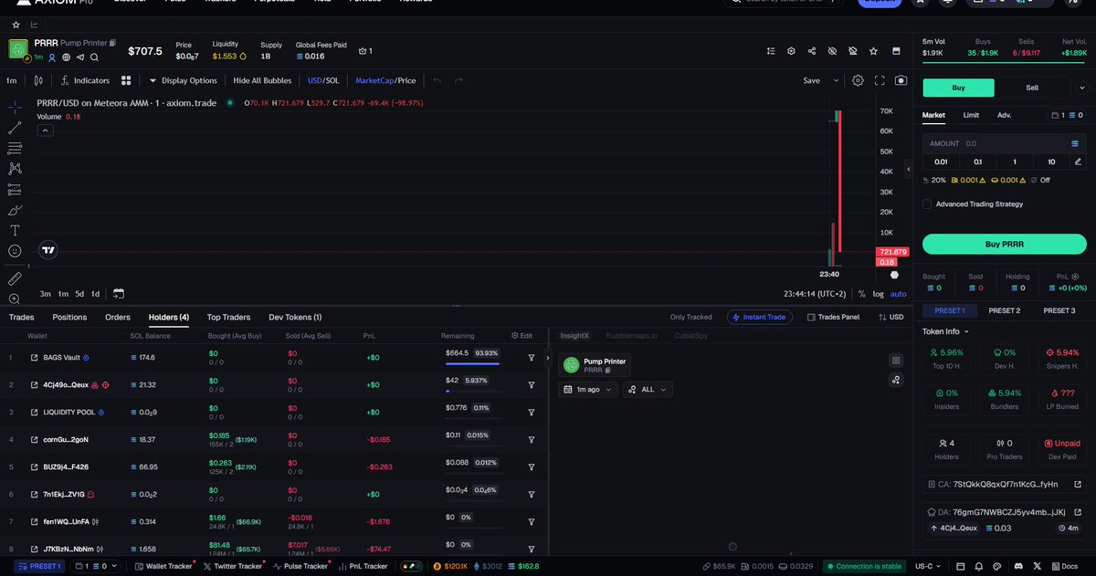This screenshot has width=1096, height=576.
Task: Switch to the Sell side button
Action: (x=1032, y=88)
